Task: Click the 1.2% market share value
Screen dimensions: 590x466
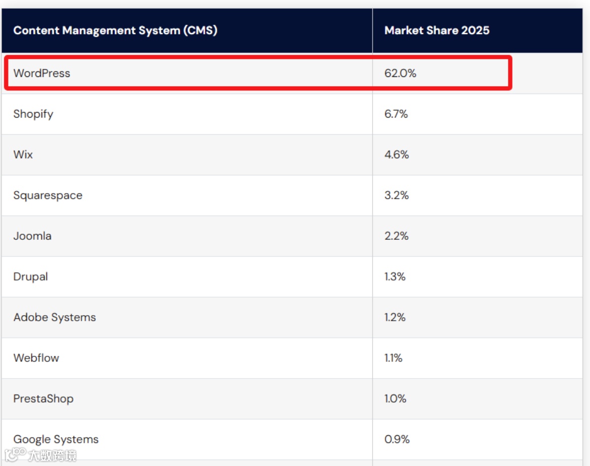Action: click(x=395, y=317)
